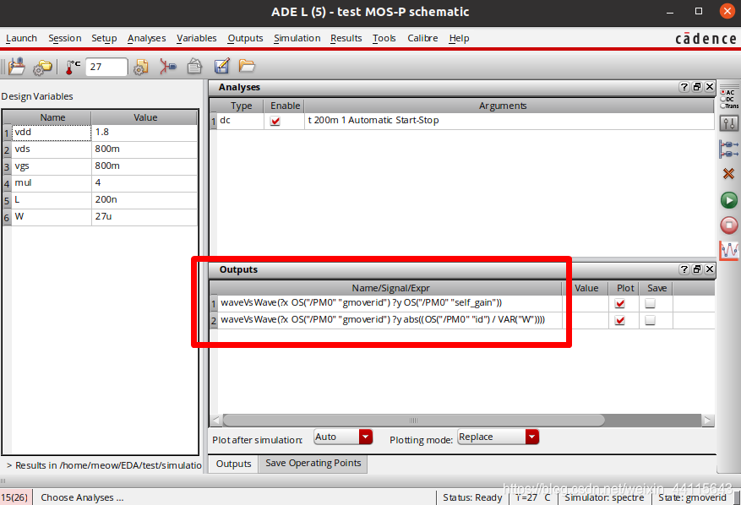Open the Simulation menu

coord(297,38)
